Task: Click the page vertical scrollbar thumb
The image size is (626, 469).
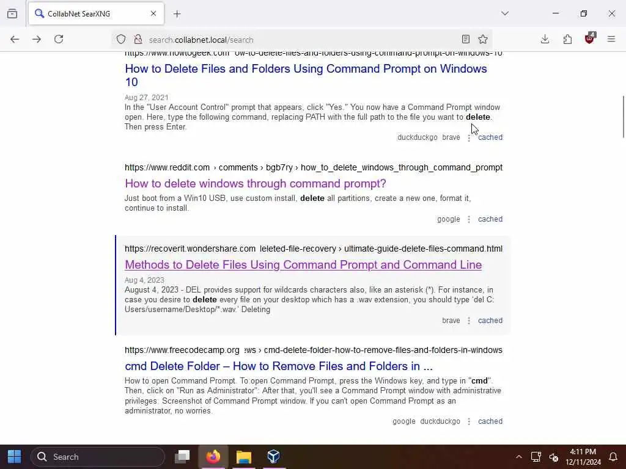Action: [623, 117]
